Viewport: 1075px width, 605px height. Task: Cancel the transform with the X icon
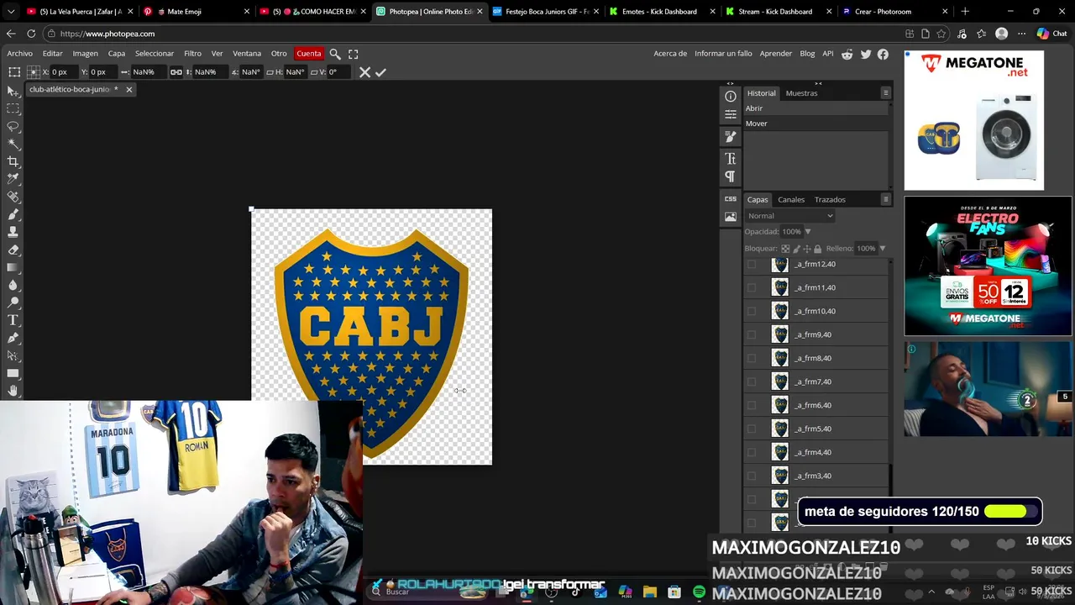click(x=364, y=72)
